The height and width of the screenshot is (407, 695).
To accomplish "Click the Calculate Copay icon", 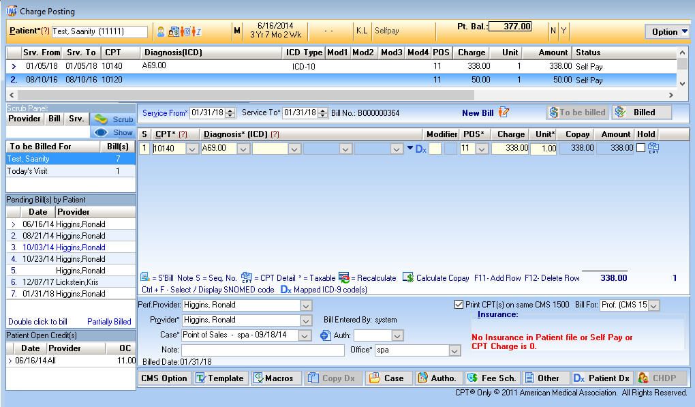I will click(x=407, y=277).
